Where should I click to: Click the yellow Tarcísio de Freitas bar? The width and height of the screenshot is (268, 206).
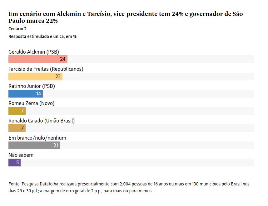(35, 76)
